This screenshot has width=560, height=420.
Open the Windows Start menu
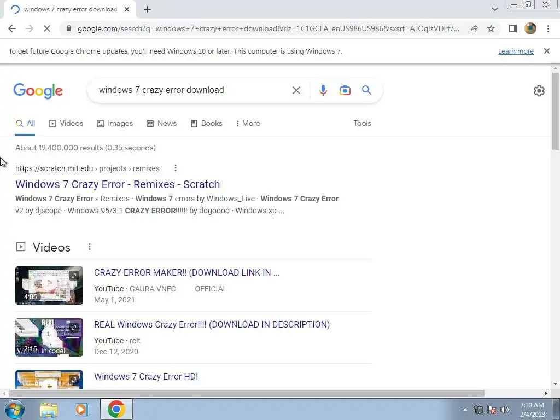[x=14, y=409]
